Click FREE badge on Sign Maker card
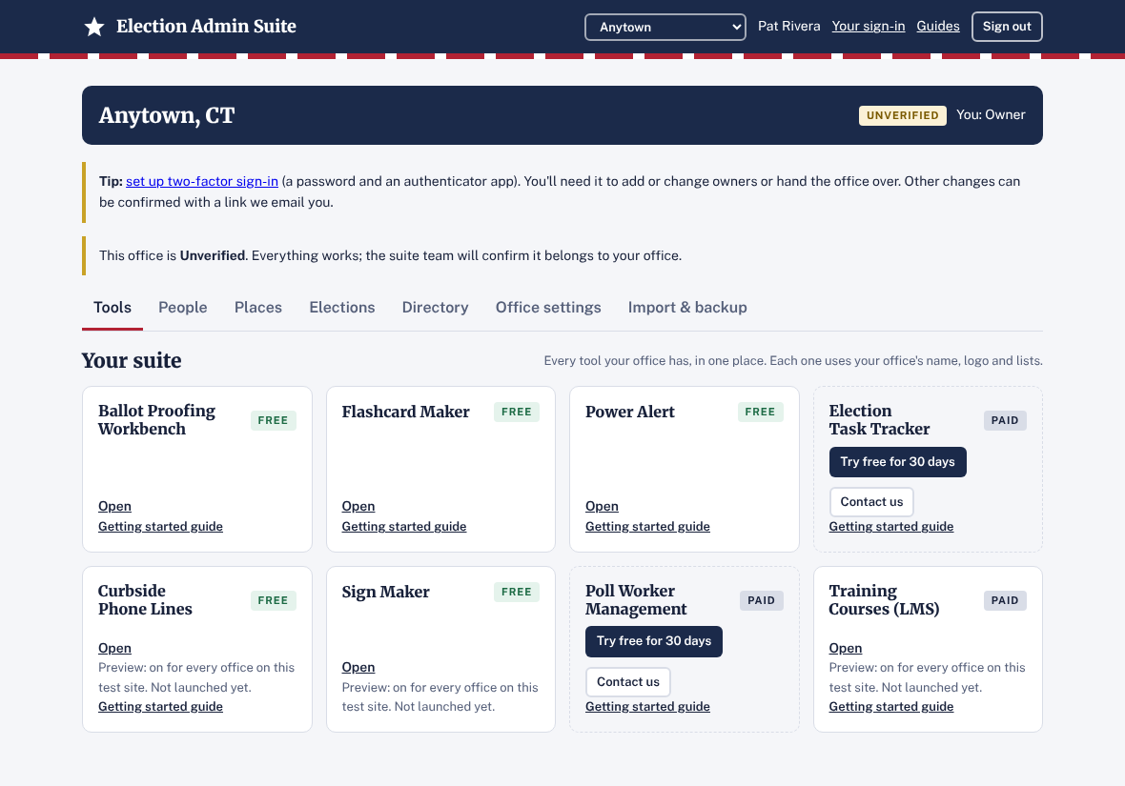Screen dimensions: 1125x786 point(517,592)
